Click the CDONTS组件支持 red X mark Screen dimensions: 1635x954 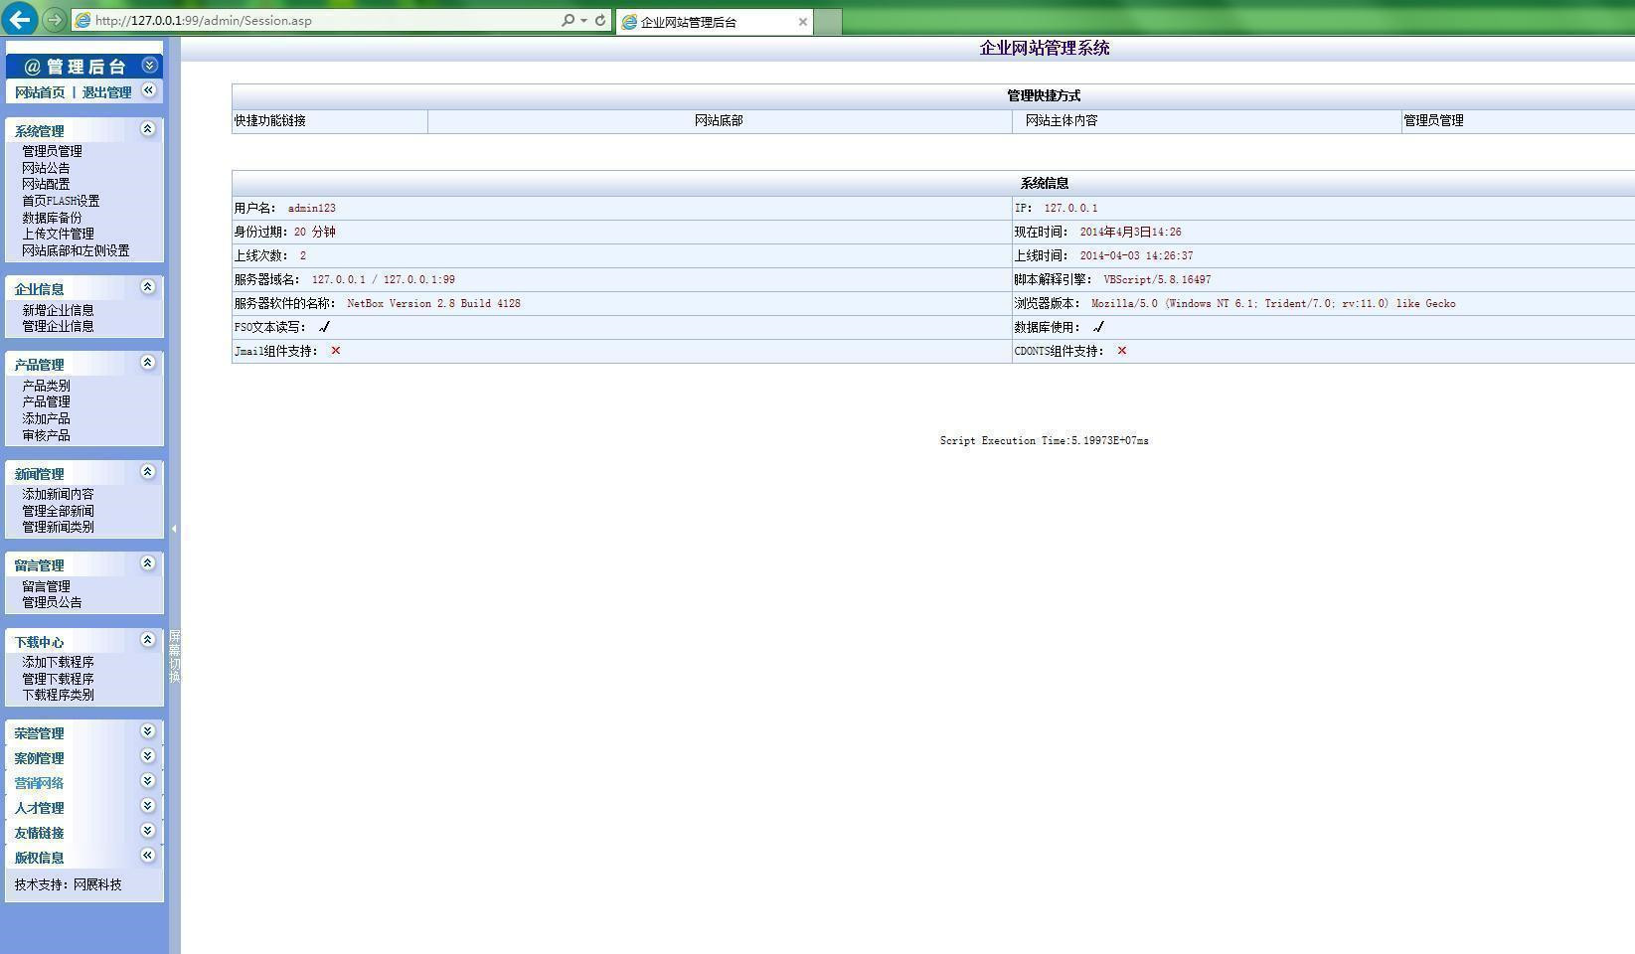tap(1122, 351)
